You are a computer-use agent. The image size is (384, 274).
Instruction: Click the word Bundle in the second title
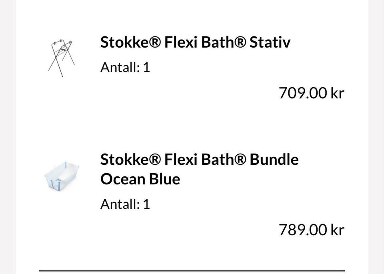274,160
